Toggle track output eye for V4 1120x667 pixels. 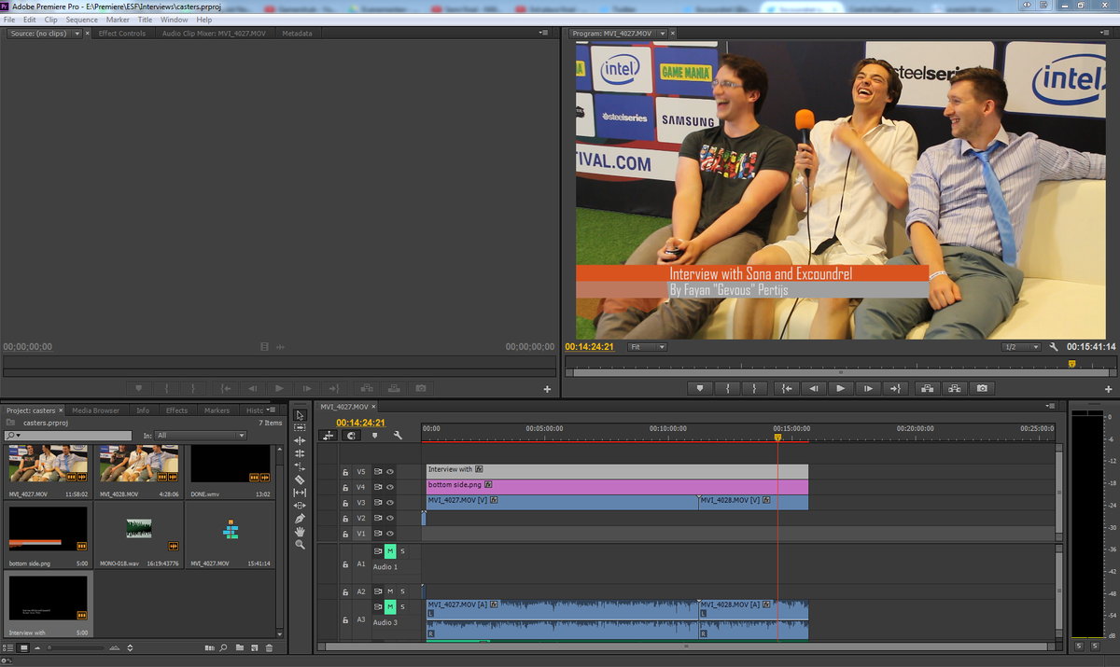[x=390, y=487]
